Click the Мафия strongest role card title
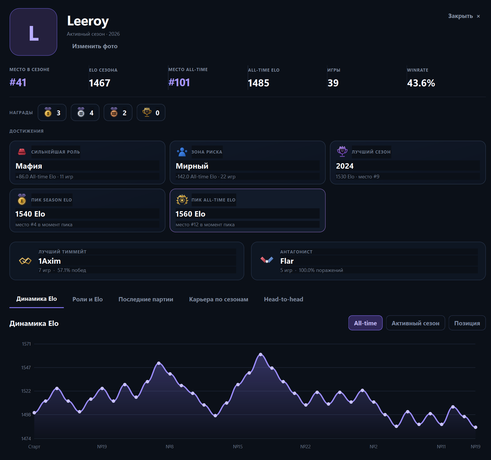Image resolution: width=491 pixels, height=460 pixels. [x=29, y=166]
